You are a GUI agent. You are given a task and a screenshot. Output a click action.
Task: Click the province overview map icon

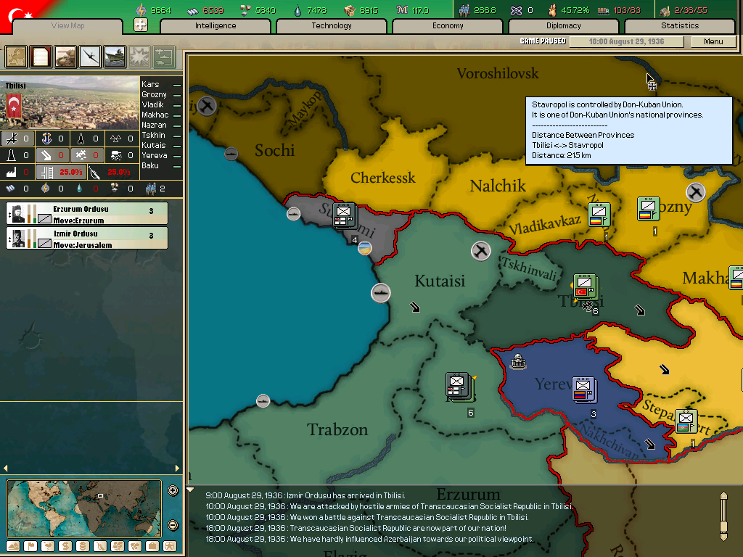pos(16,56)
